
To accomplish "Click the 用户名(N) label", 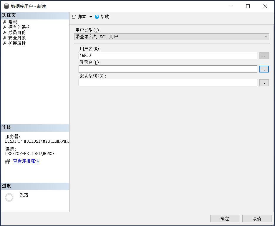I will coord(91,49).
